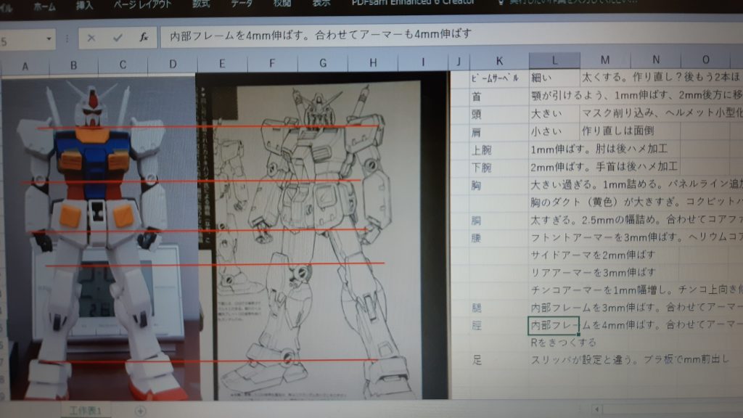Add a new sheet with plus icon
Image resolution: width=743 pixels, height=418 pixels.
pyautogui.click(x=141, y=411)
